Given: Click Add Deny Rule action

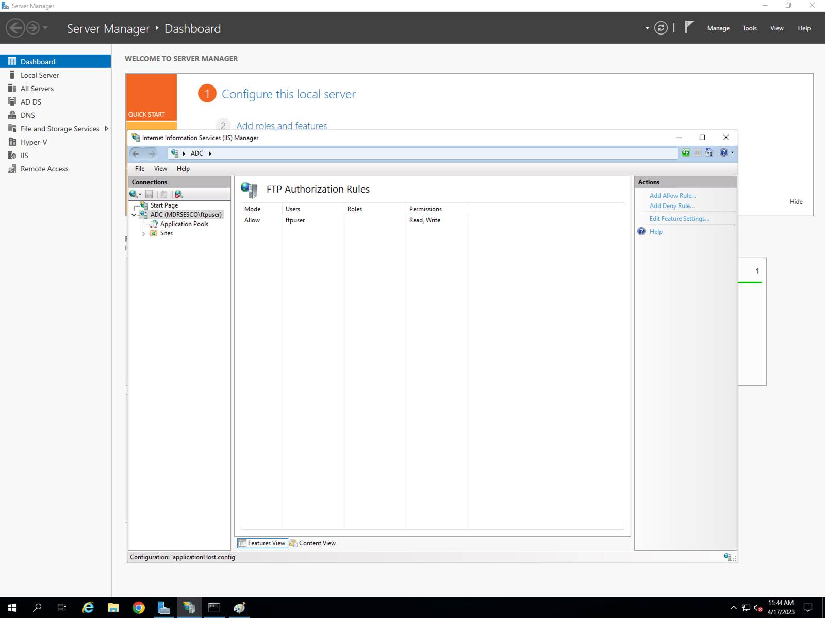Looking at the screenshot, I should coord(672,206).
